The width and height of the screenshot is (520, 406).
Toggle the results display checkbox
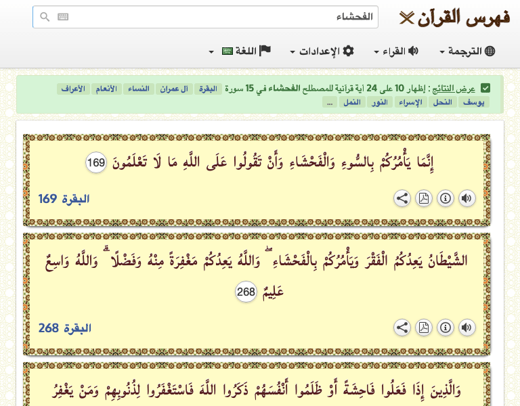coord(485,88)
